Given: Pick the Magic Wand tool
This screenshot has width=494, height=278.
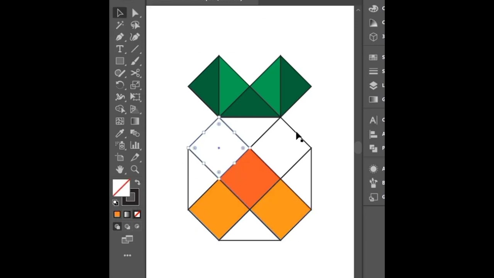Looking at the screenshot, I should click(x=120, y=25).
